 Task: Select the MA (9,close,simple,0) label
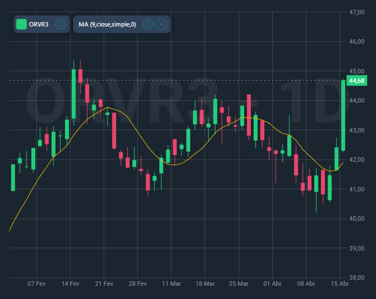[x=107, y=24]
